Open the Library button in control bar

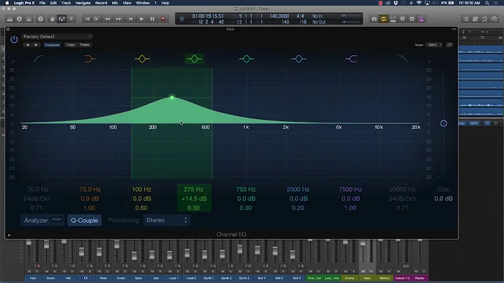[10, 19]
